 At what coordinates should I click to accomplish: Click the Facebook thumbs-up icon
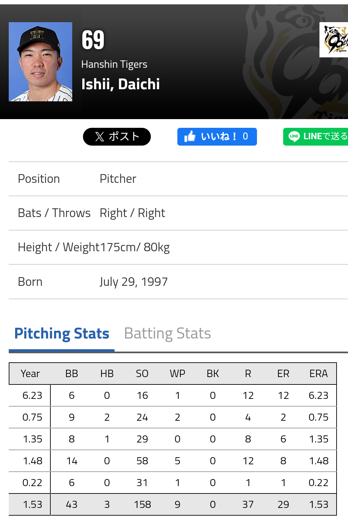(190, 136)
